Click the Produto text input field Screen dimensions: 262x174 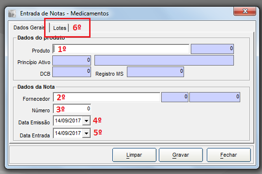tap(121, 49)
